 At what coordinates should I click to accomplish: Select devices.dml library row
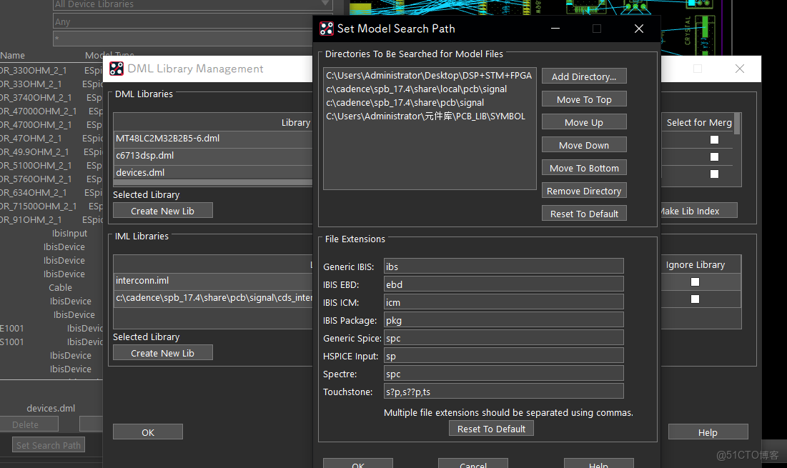click(213, 173)
